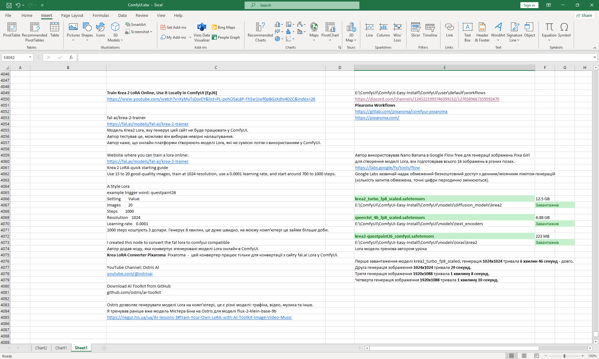
Task: Adjust the zoom slider handle
Action: [x=564, y=356]
